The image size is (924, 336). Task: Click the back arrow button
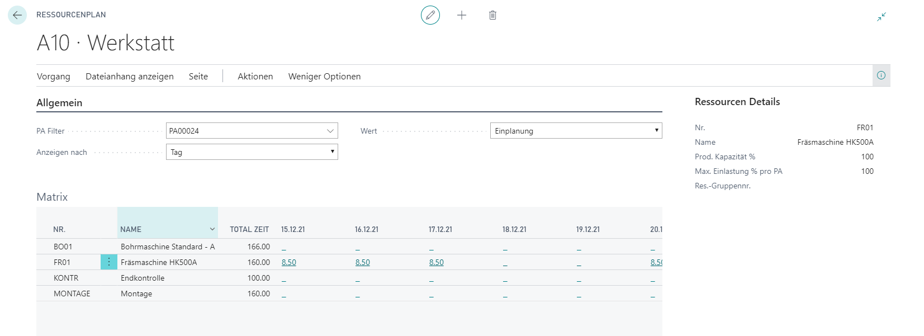[17, 15]
